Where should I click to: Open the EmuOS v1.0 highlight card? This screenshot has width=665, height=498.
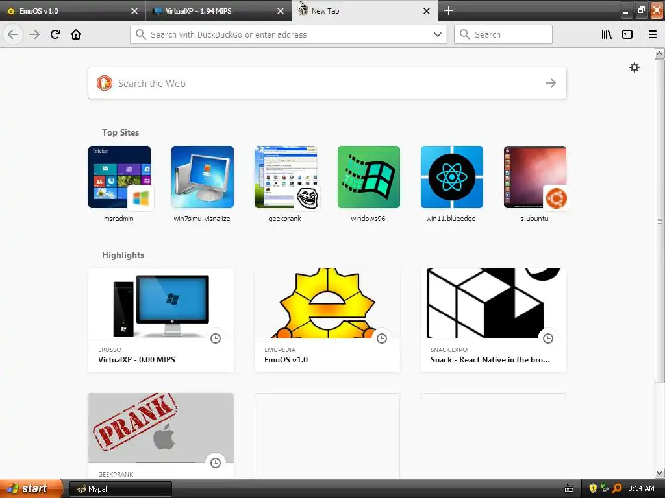327,320
